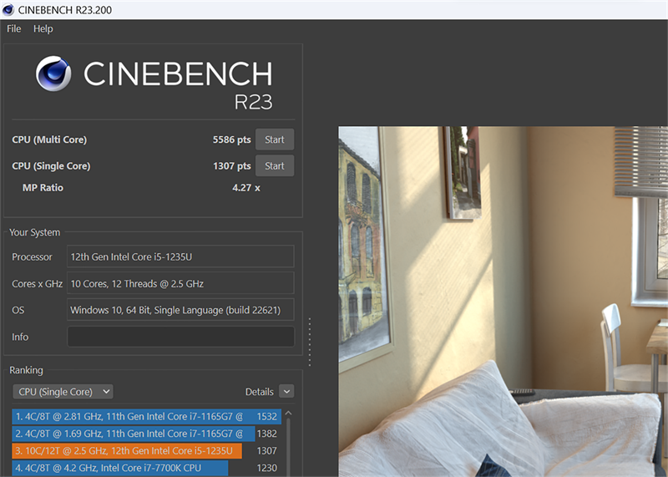
Task: Click the Cinebench R23 sphere logo
Action: point(53,74)
